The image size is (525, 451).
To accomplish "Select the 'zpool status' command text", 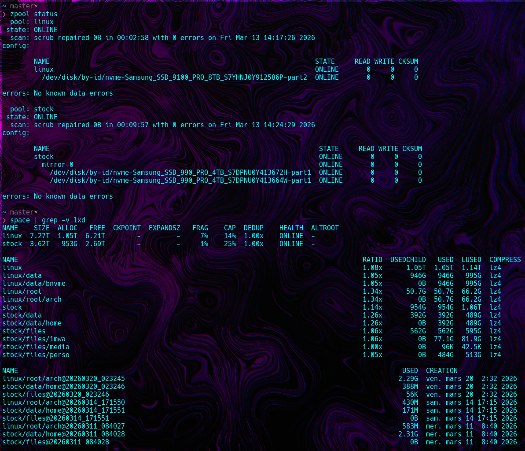I will [34, 14].
